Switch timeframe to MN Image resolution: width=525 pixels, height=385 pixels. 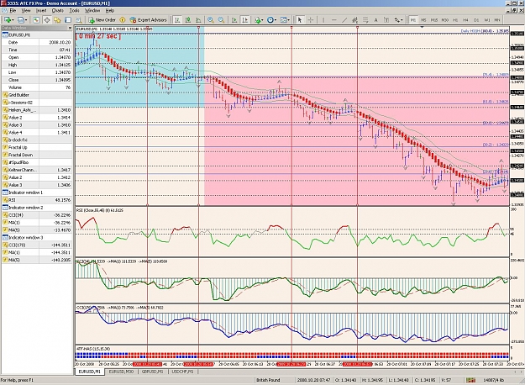497,20
